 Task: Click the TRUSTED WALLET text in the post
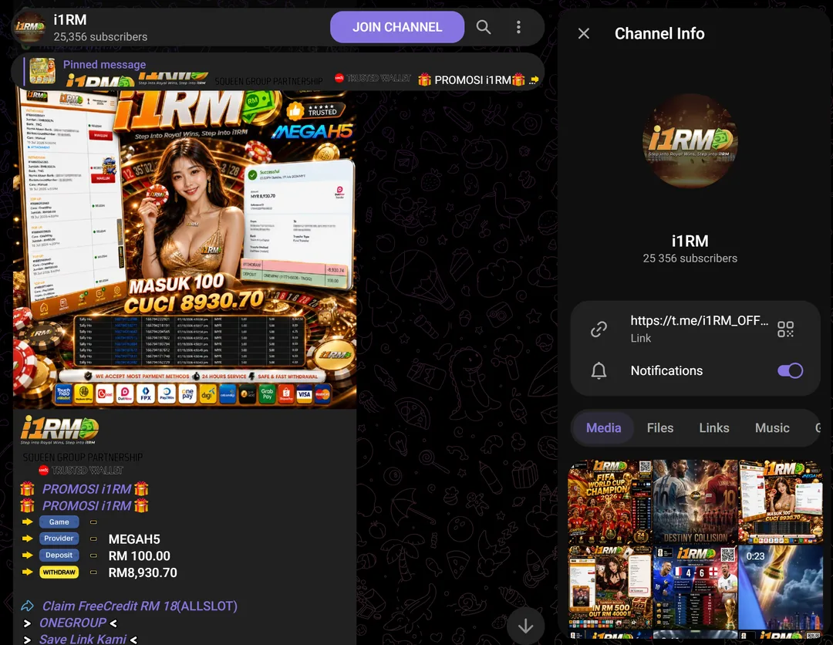click(86, 470)
